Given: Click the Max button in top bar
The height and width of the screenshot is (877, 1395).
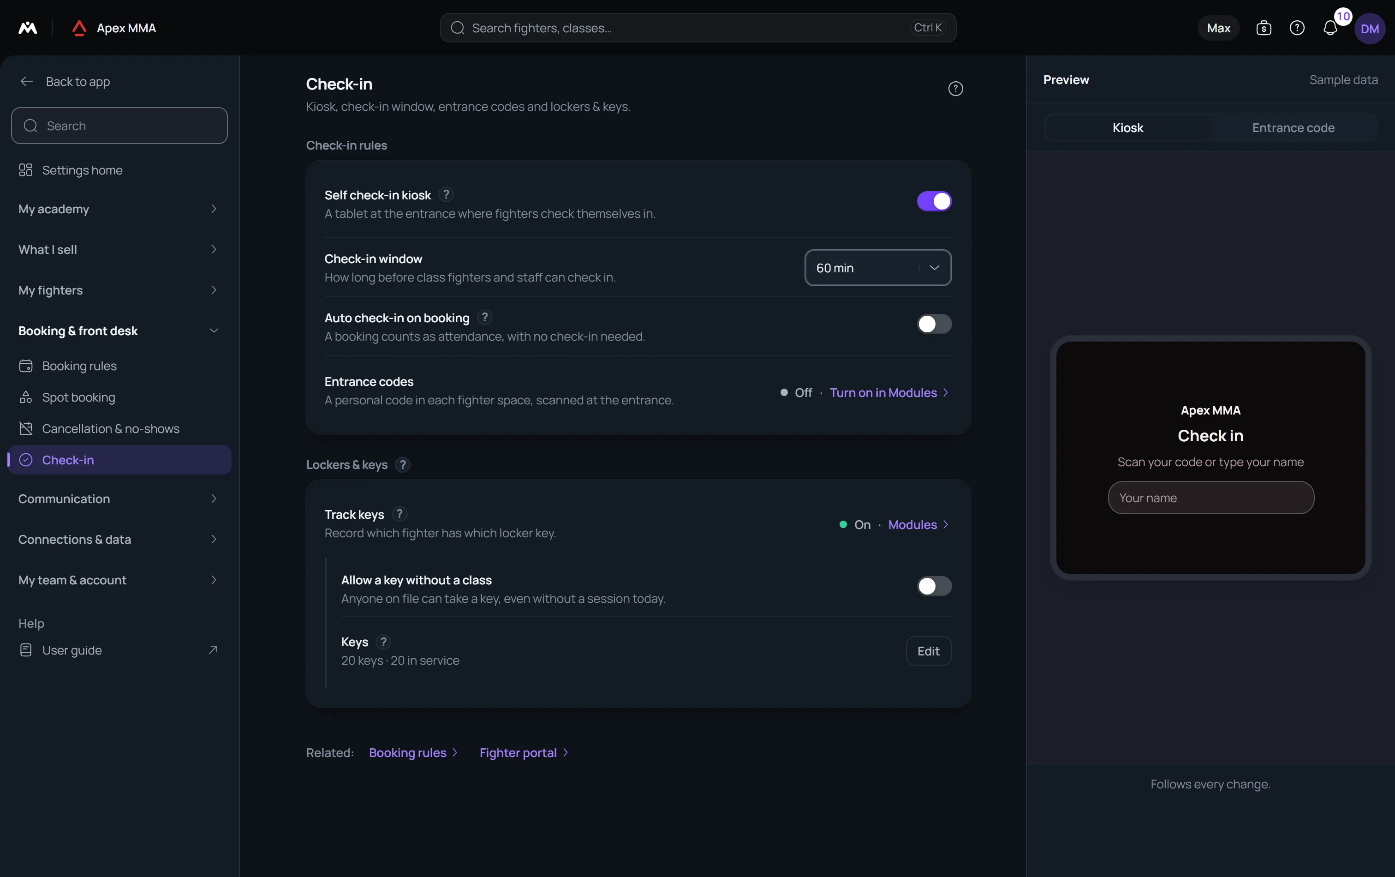Looking at the screenshot, I should click(x=1218, y=28).
